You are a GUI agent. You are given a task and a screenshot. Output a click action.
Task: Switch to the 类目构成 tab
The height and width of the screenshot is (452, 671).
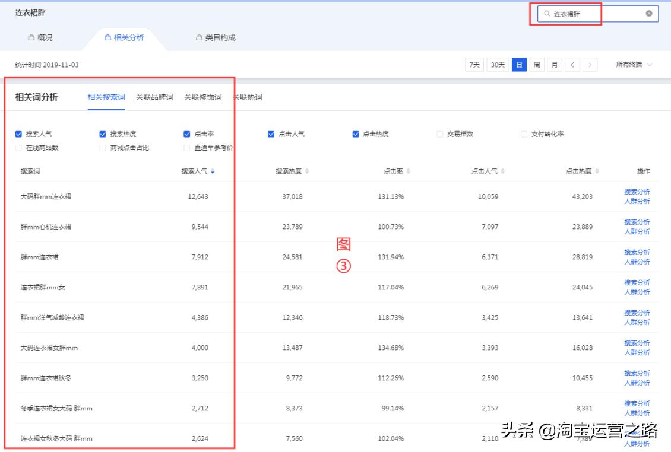pos(216,37)
